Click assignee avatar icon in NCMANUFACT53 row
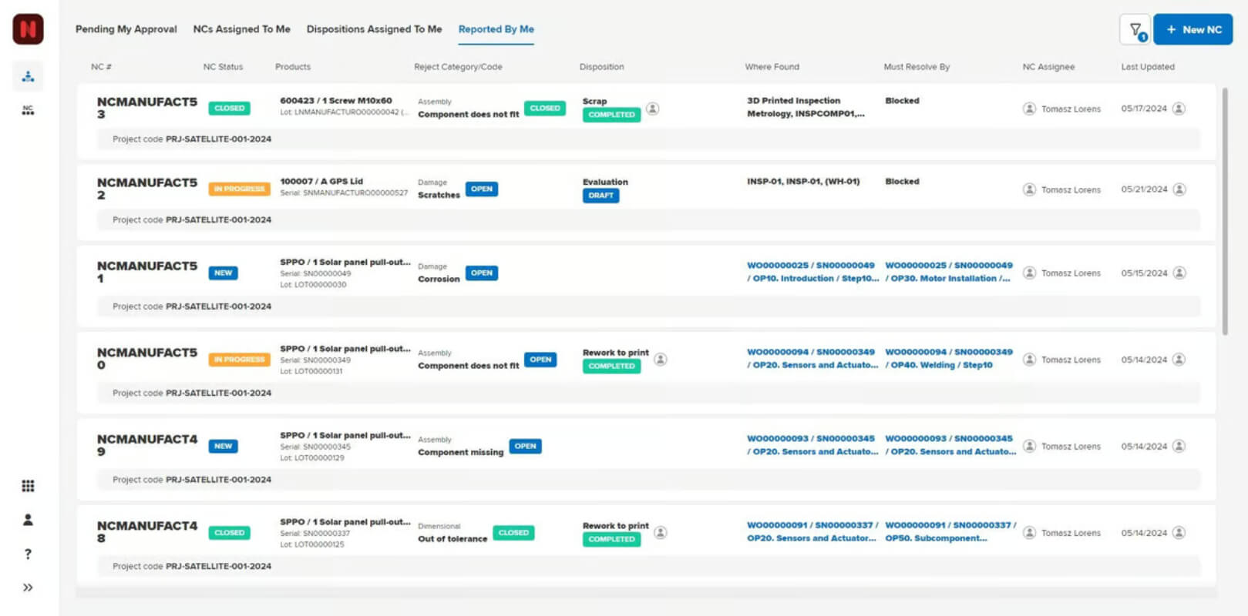This screenshot has width=1248, height=616. pos(1029,109)
